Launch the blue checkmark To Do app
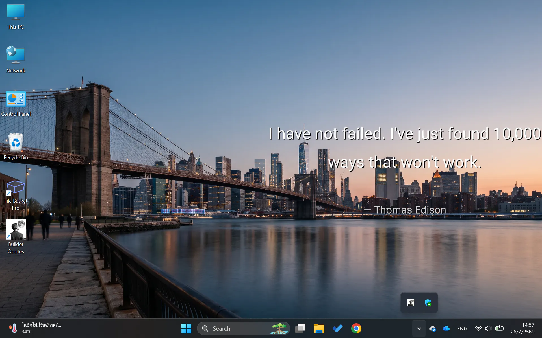 (x=338, y=328)
